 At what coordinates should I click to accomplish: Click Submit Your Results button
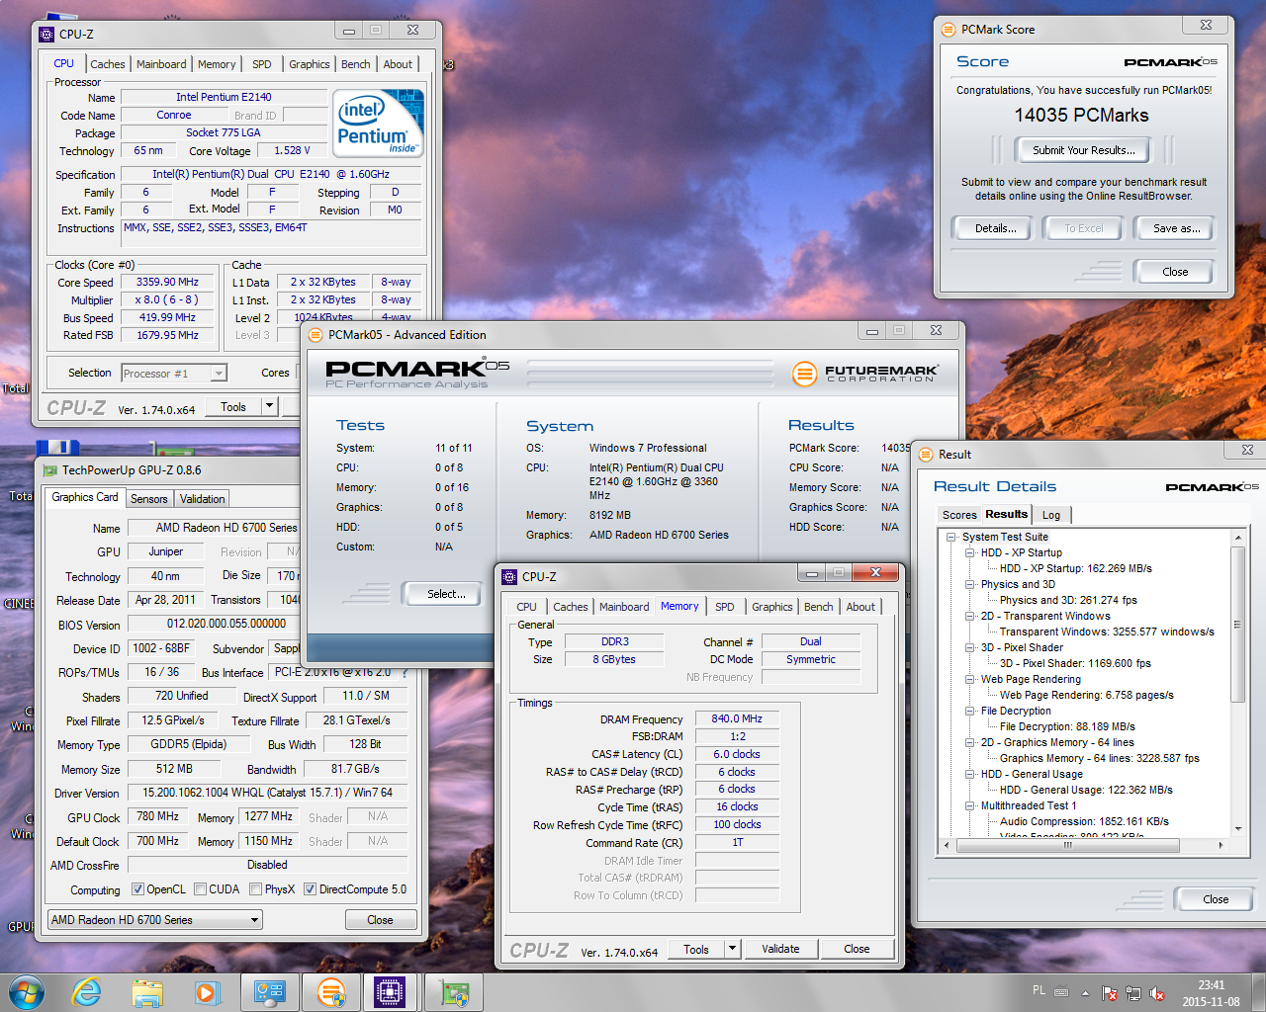[1083, 150]
